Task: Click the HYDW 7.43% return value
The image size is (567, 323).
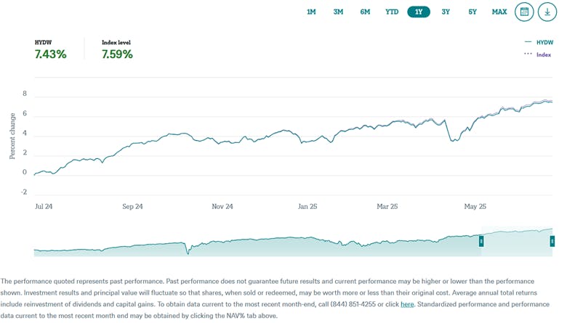Action: point(51,54)
